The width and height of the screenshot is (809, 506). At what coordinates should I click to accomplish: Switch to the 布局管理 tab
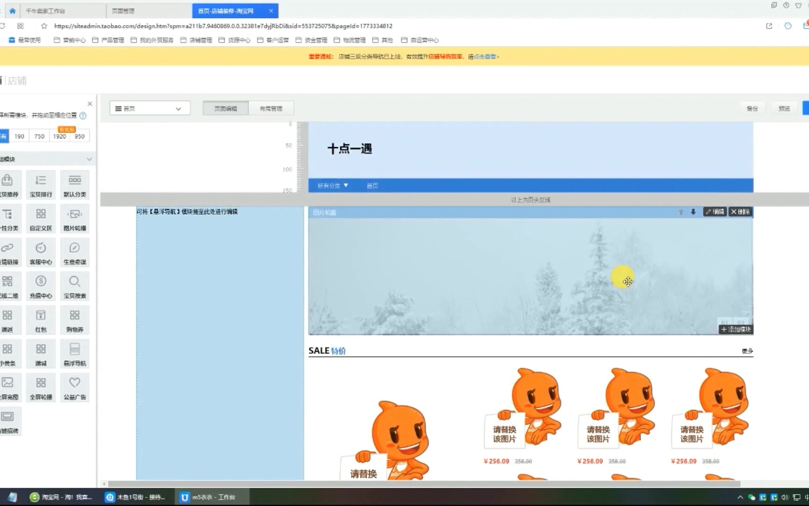coord(271,108)
